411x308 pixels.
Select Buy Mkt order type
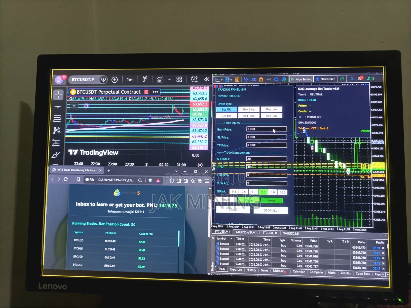pos(226,109)
